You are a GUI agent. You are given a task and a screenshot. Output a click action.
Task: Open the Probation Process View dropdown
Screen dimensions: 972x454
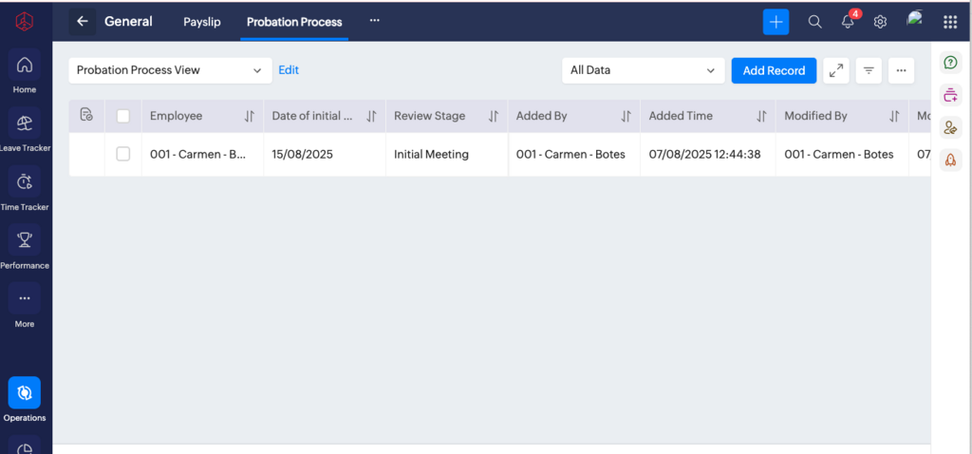169,70
